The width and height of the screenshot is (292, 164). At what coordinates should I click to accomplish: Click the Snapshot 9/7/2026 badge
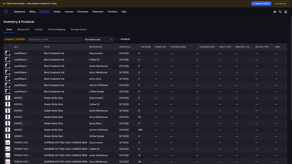tap(15, 39)
